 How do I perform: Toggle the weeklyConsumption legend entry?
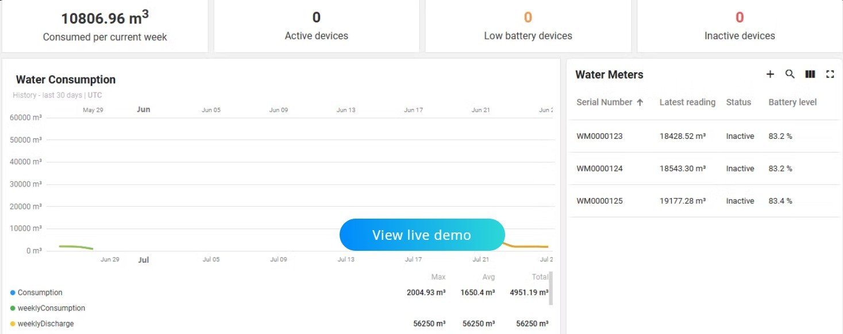[51, 308]
